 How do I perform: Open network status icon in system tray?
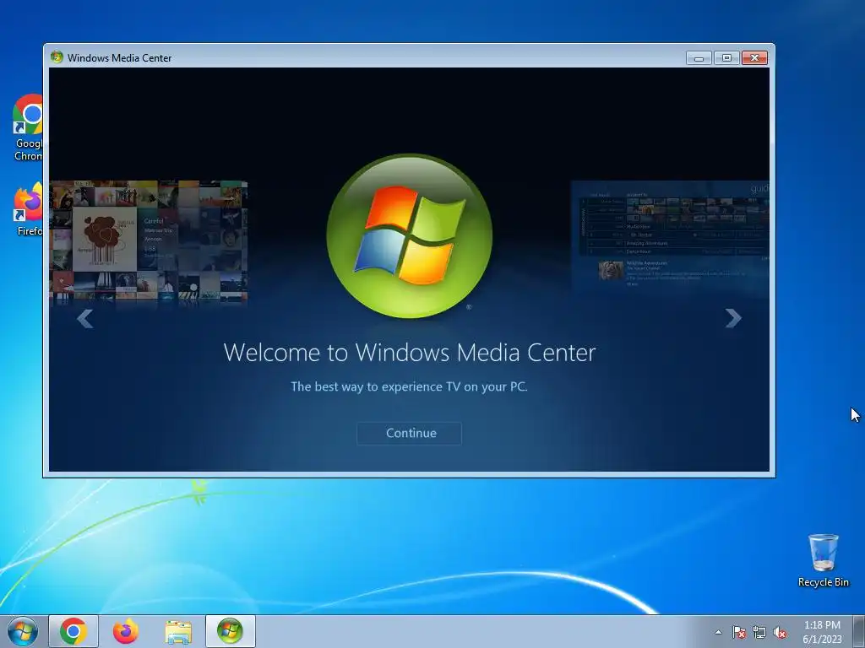(x=759, y=632)
